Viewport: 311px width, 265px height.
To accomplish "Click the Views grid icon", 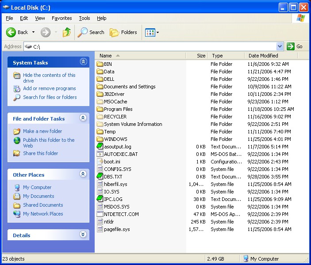I will coord(150,32).
